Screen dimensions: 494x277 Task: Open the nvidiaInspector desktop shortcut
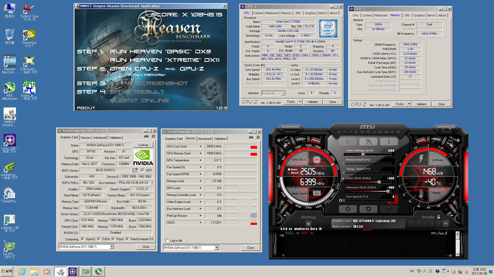point(10,170)
